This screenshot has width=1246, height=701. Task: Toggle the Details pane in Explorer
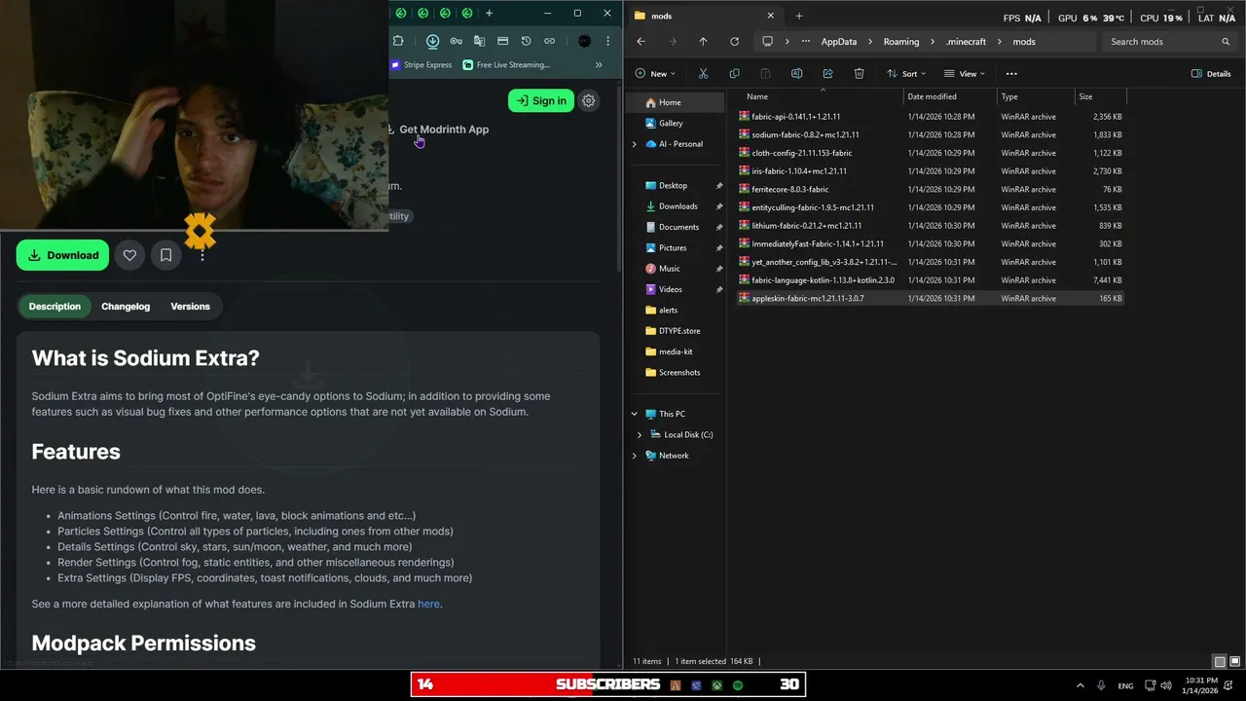click(1211, 73)
